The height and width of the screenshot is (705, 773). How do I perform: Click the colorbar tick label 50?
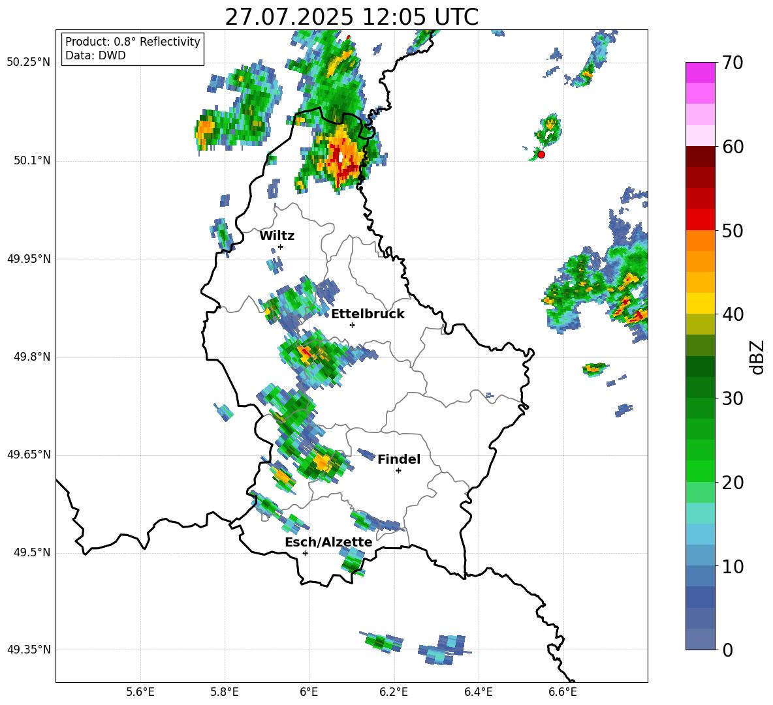(733, 230)
